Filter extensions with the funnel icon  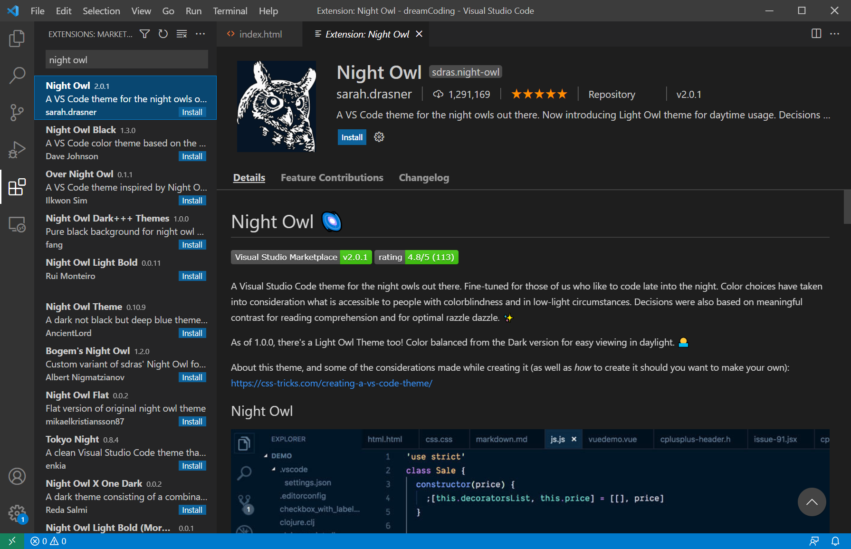click(x=145, y=34)
